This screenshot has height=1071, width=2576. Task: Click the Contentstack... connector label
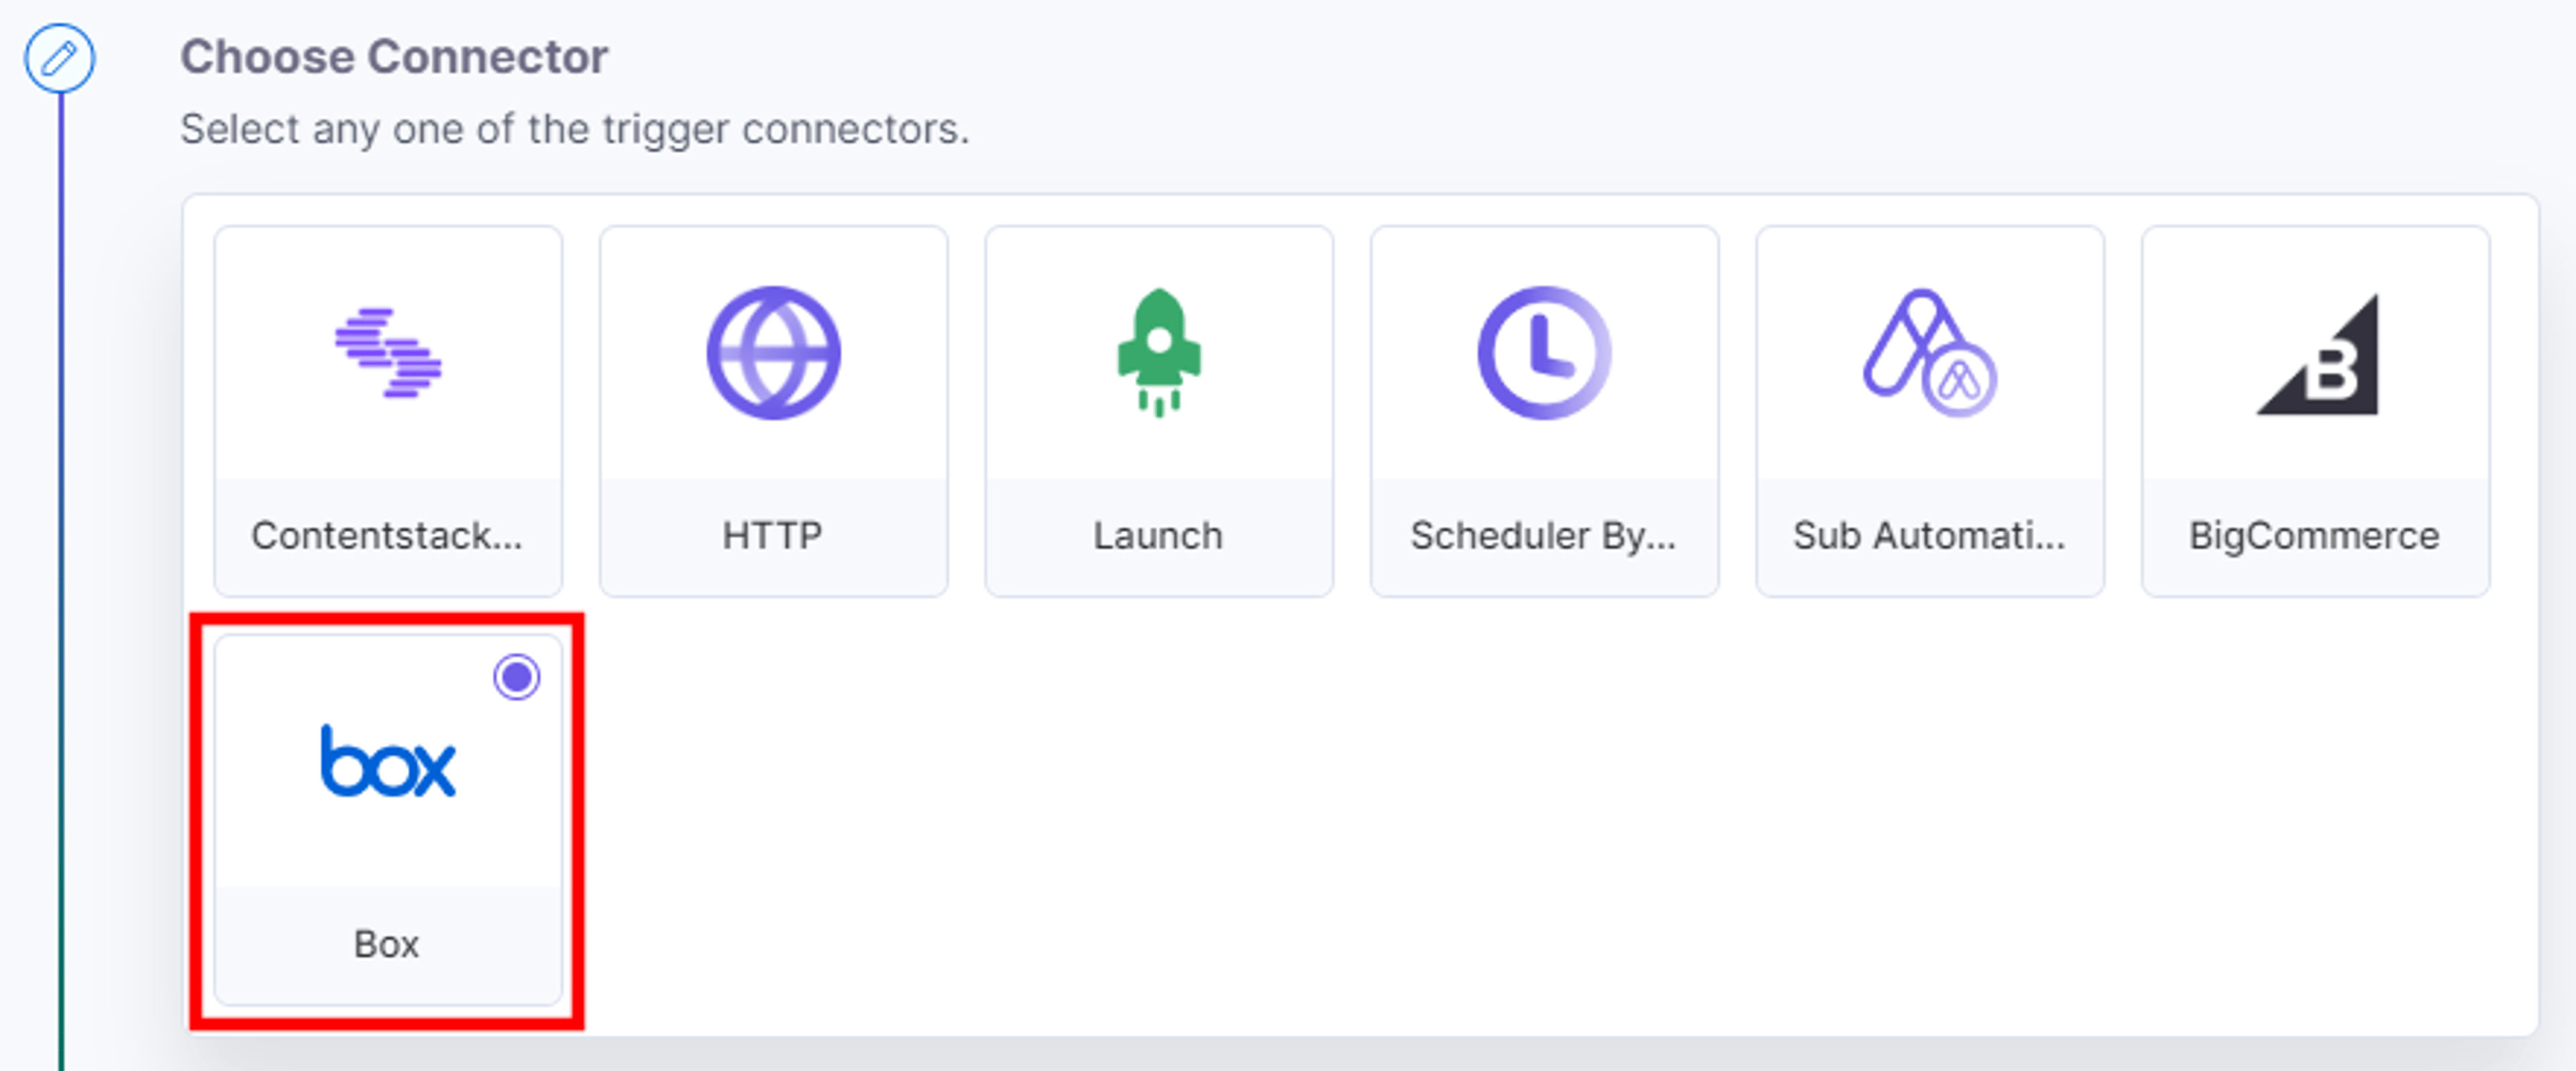click(x=387, y=536)
